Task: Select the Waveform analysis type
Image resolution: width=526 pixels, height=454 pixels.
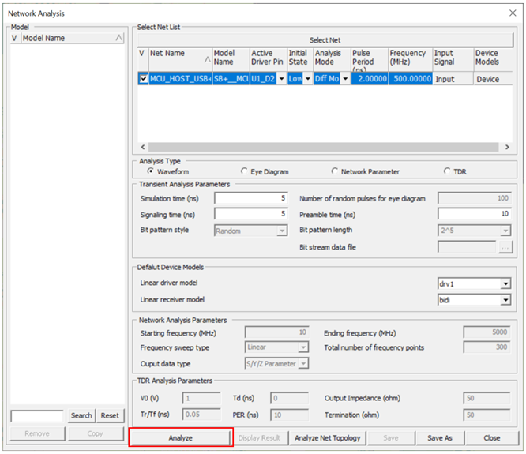Action: point(151,171)
